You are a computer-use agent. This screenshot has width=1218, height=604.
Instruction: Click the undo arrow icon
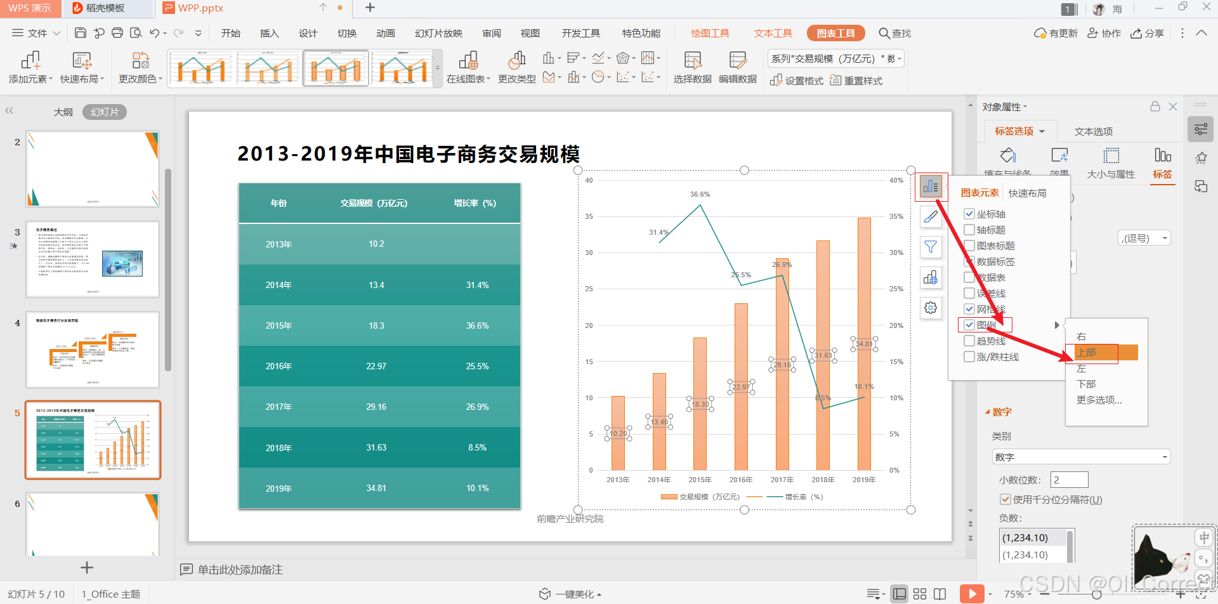[x=154, y=33]
